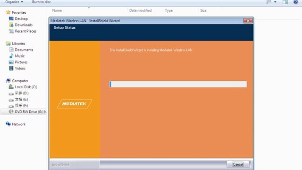This screenshot has height=170, width=302.
Task: Open Downloads folder in Favorites
Action: 24,25
